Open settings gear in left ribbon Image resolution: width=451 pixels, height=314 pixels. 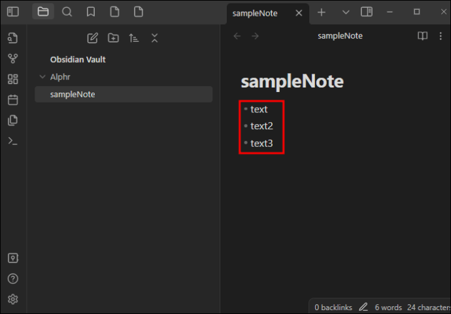click(13, 300)
